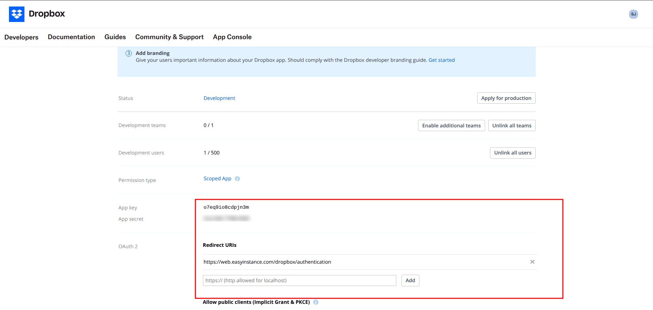Click the OAuth 2 label
This screenshot has width=653, height=310.
pyautogui.click(x=128, y=246)
